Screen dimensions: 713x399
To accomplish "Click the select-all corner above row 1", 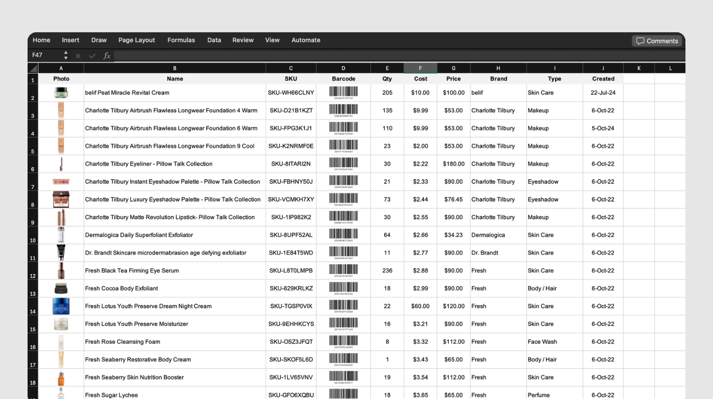I will point(32,67).
